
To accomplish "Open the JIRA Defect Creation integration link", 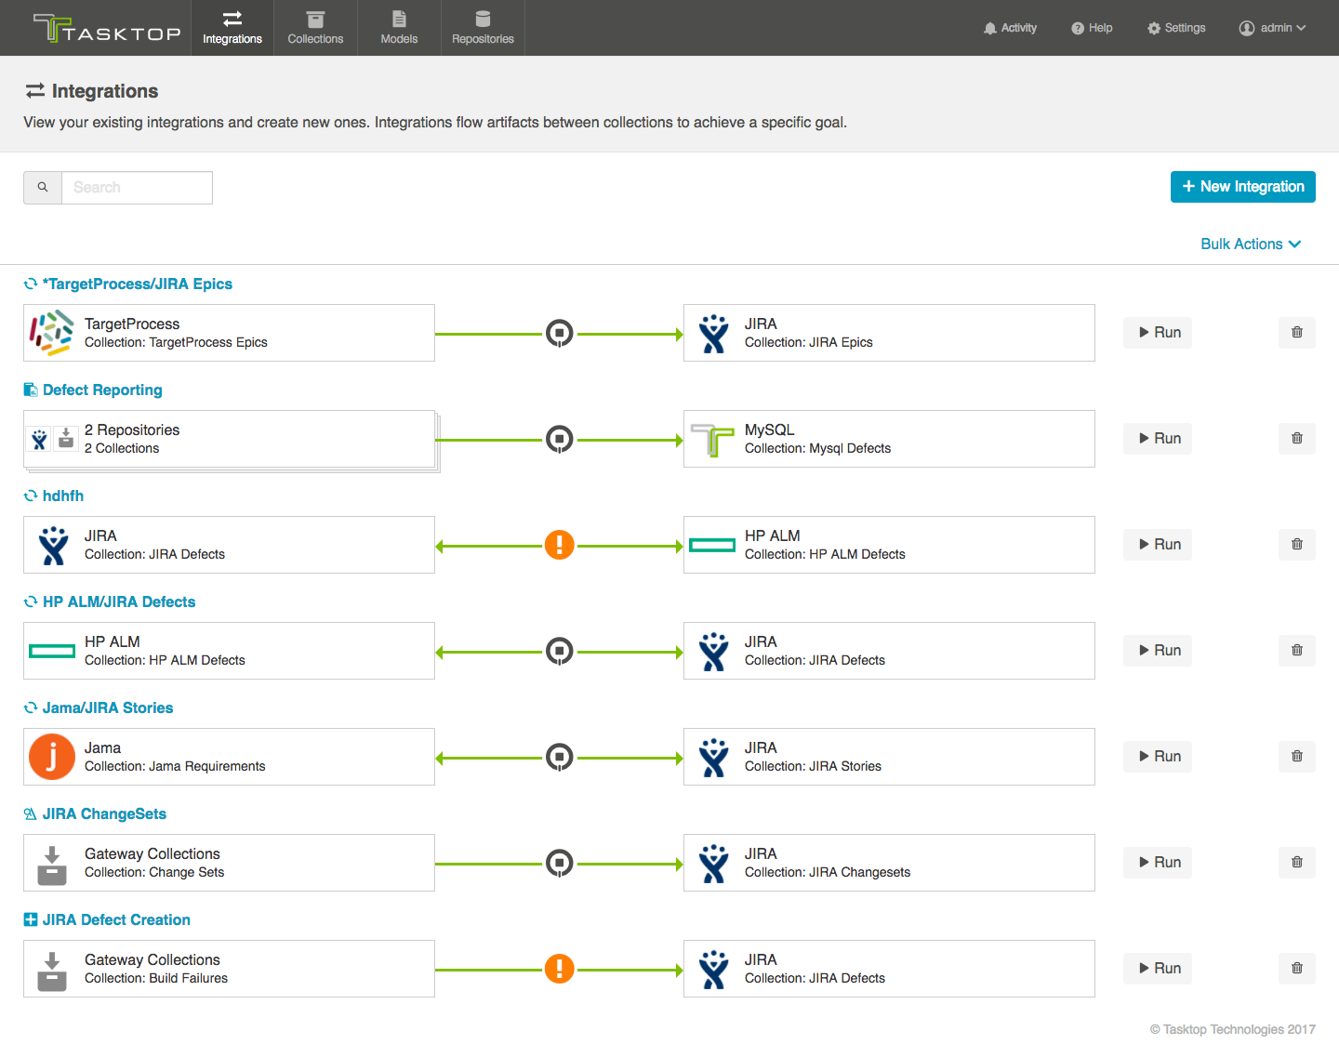I will pos(116,920).
